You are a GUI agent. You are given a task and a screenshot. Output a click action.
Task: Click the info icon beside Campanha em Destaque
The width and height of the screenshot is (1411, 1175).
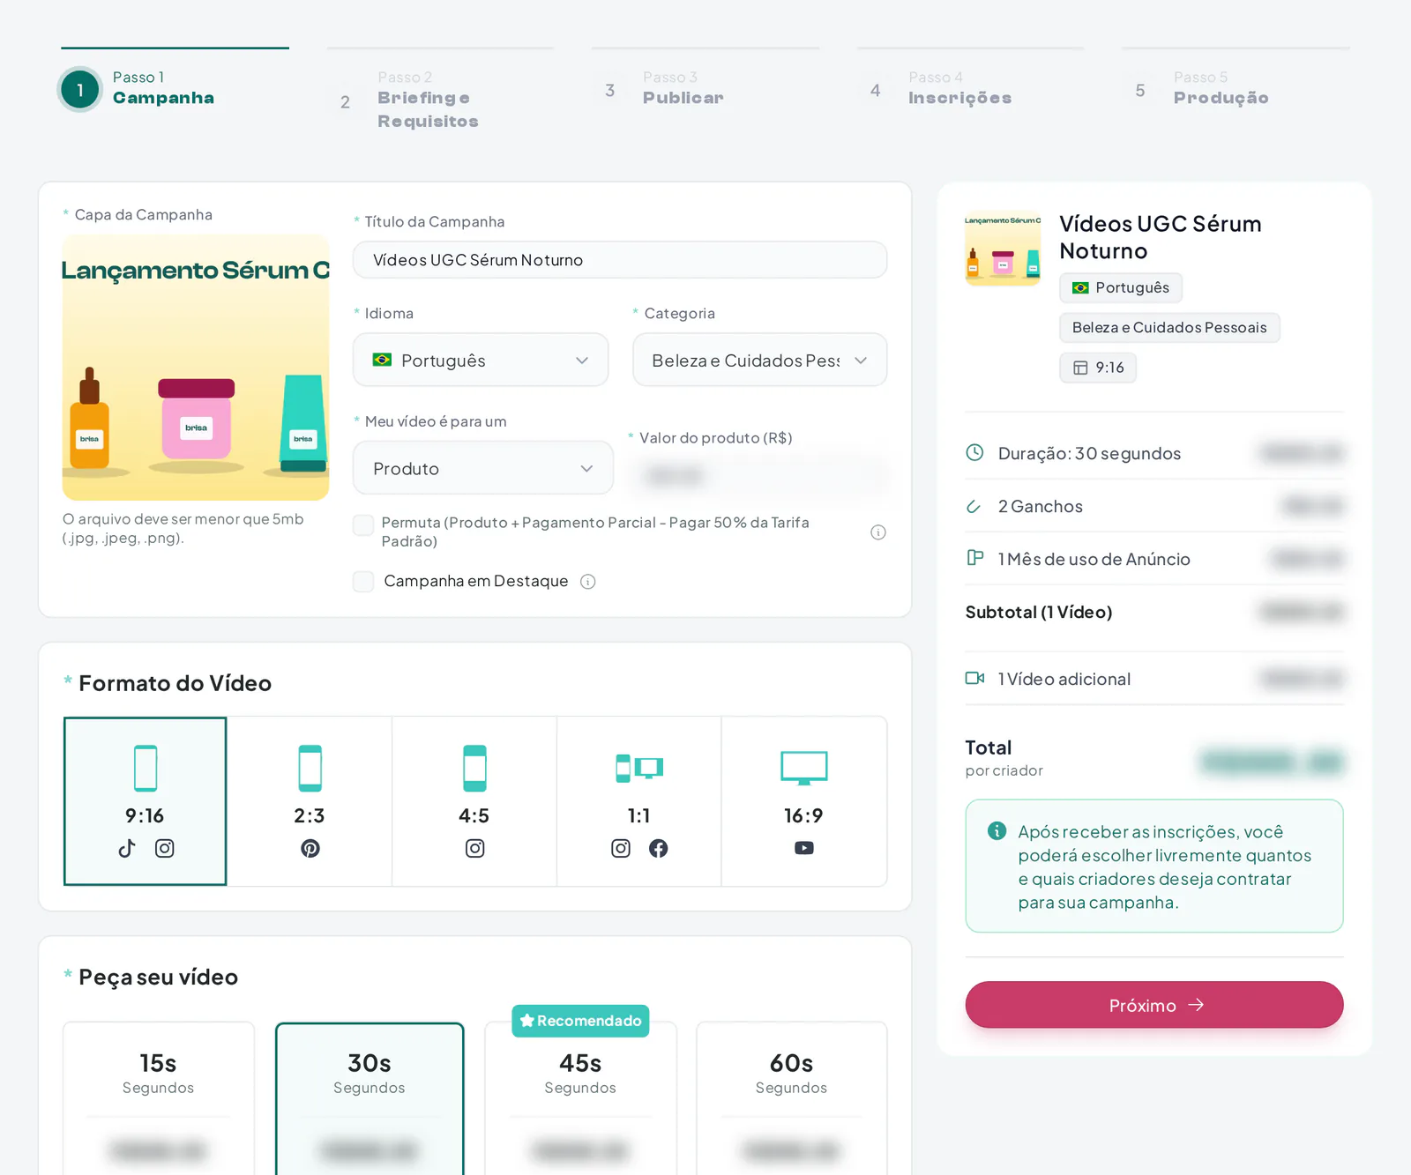[x=588, y=582]
